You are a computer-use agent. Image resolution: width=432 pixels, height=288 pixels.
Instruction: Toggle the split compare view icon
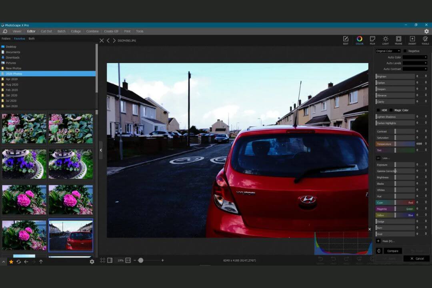pos(110,260)
